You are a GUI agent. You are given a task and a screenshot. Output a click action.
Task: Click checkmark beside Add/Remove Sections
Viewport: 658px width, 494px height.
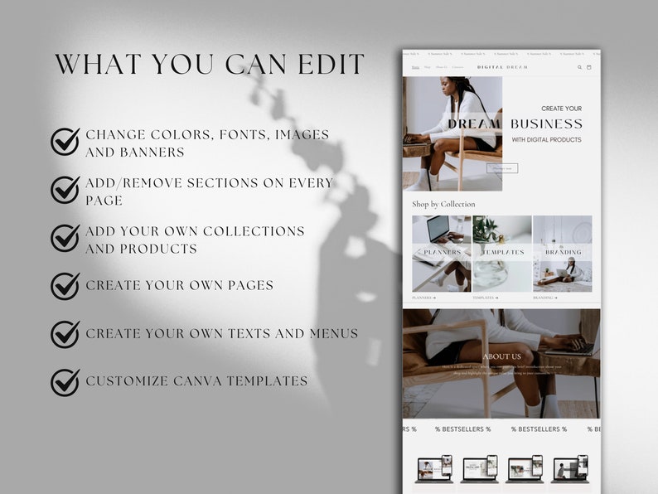(65, 190)
